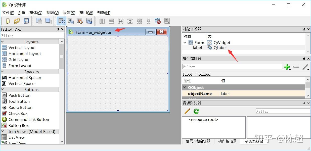Click the Lay Out in a Grid icon
Screen dimensions: 311x151
pos(139,21)
